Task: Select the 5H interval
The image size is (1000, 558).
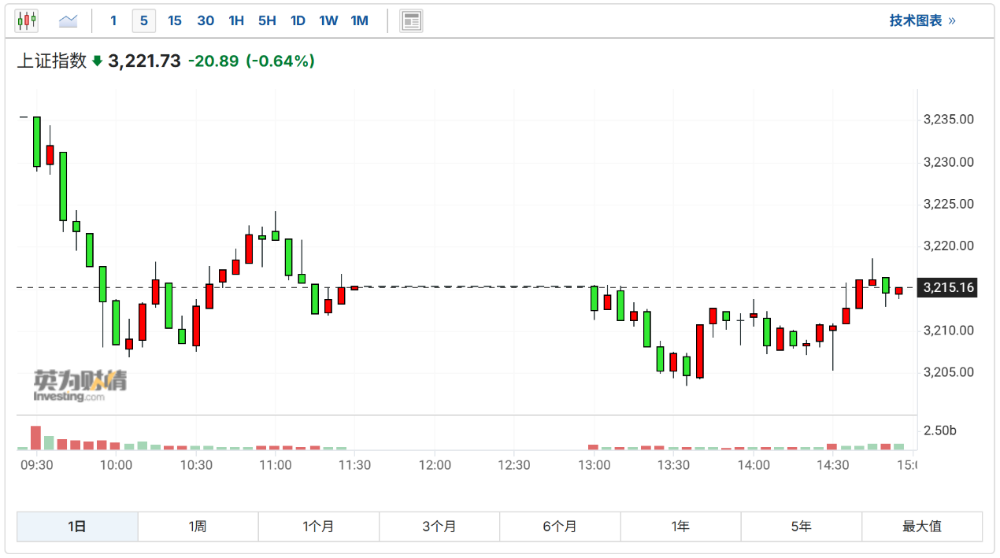Action: point(267,20)
